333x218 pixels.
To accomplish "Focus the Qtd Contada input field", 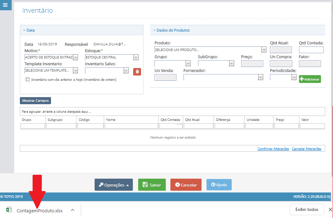I will pos(311,50).
